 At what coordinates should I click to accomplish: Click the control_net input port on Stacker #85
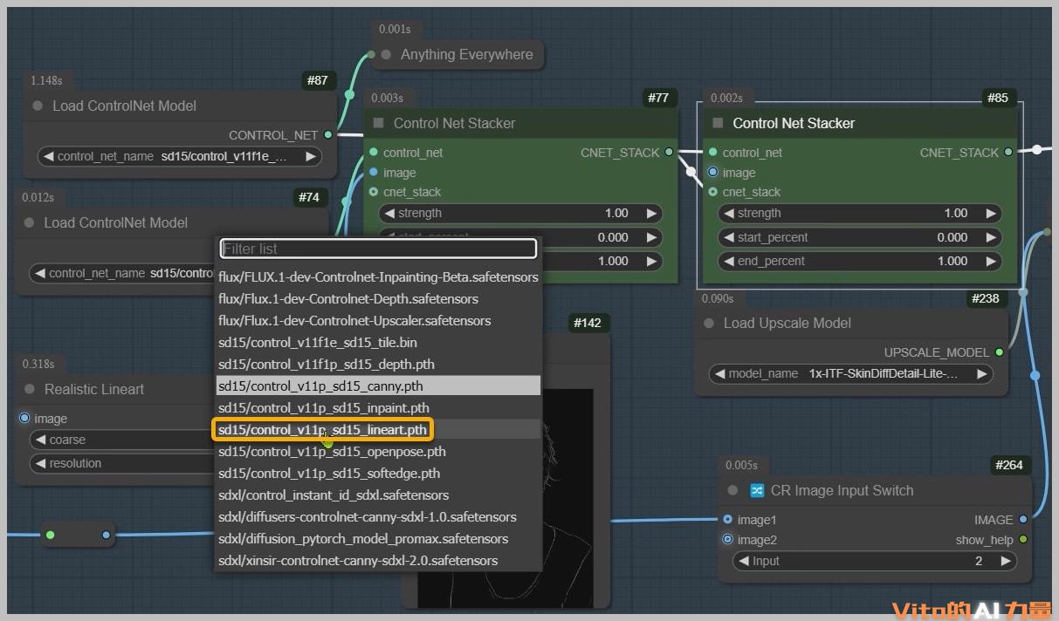[x=713, y=152]
